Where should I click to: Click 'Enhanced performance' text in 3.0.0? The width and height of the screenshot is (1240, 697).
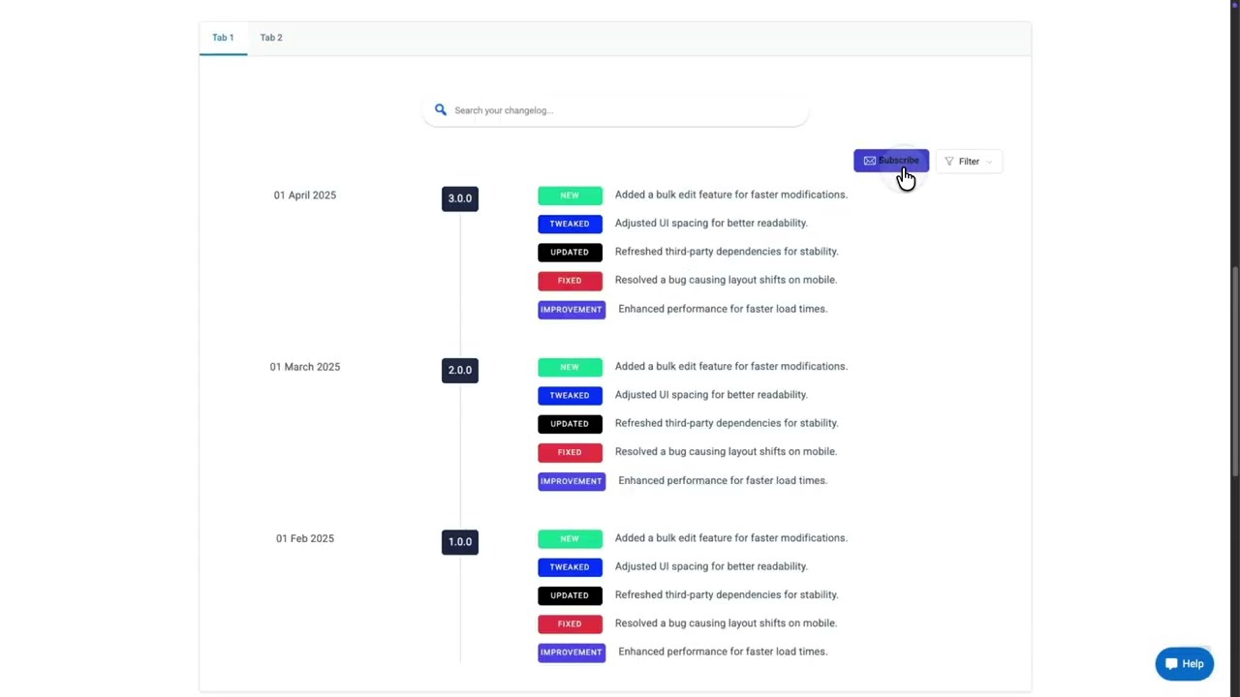tap(723, 309)
